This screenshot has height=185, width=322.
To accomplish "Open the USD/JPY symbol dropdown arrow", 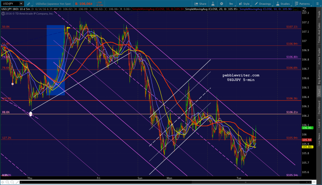I will click(x=21, y=4).
